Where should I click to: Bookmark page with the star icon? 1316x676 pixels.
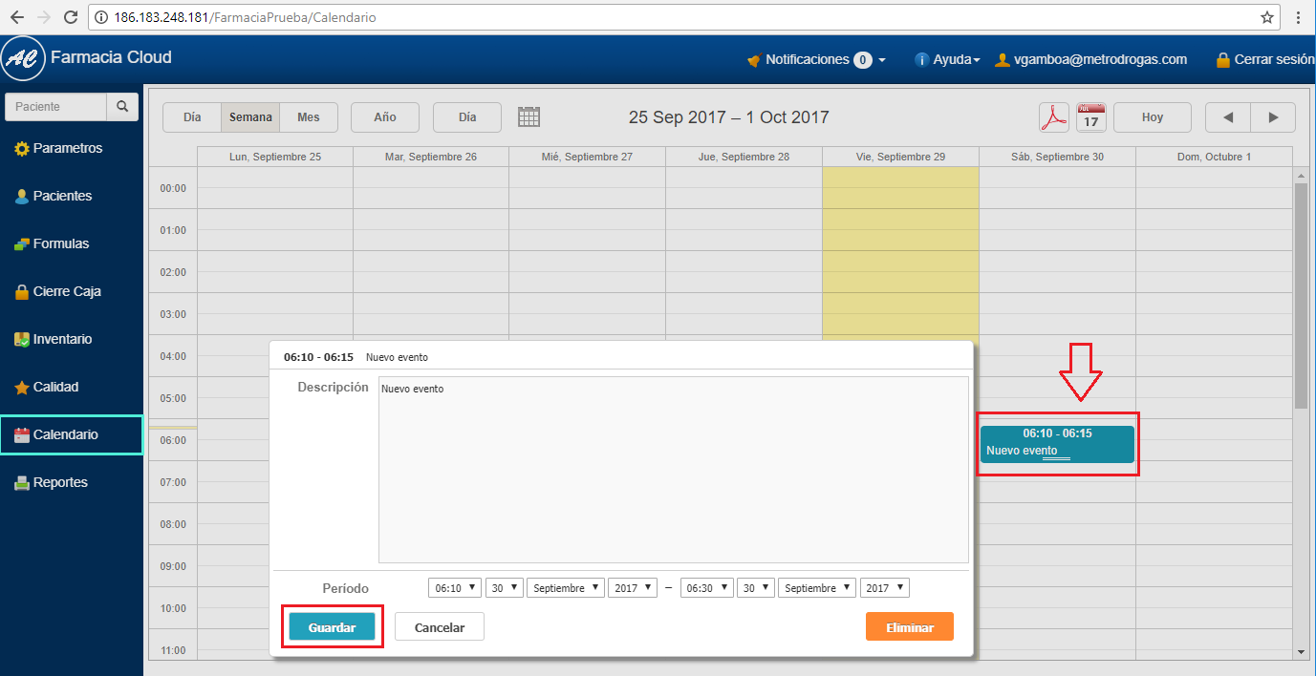tap(1267, 17)
